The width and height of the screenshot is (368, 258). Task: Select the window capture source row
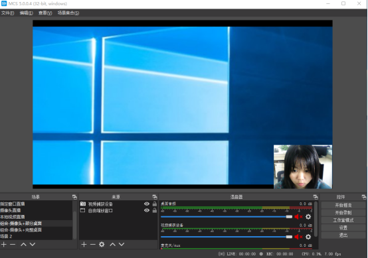click(118, 210)
